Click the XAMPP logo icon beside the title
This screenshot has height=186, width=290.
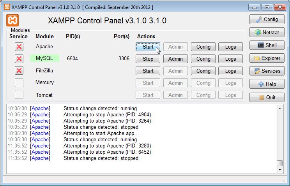click(x=12, y=20)
